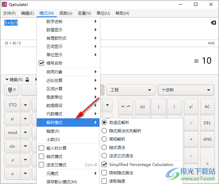Toggle 缩写名称 checkbox
This screenshot has height=184, width=219.
click(x=41, y=63)
